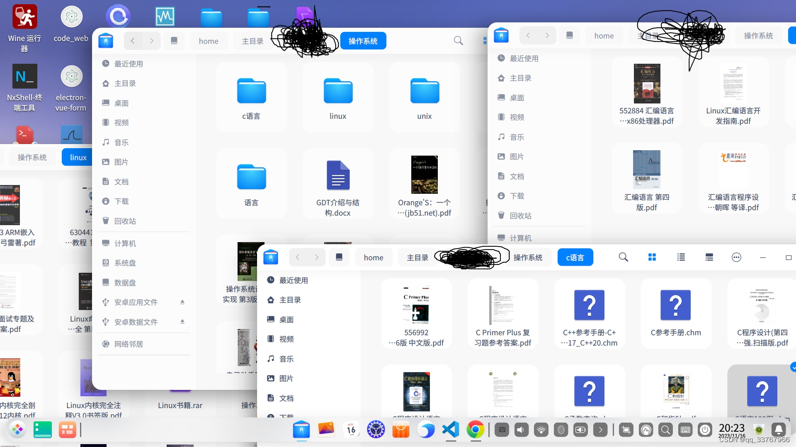This screenshot has height=447, width=796.
Task: Open 552884 汇编语言 x86处理器.pdf
Action: pos(647,93)
